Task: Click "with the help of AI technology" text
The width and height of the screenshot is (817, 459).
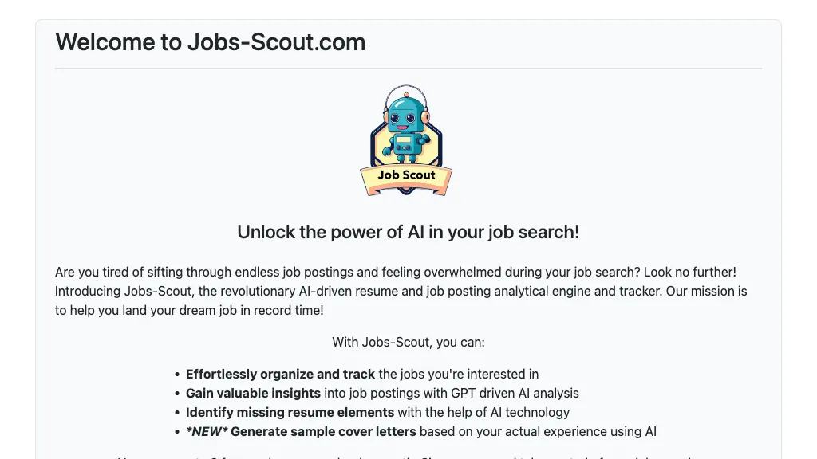Action: (483, 412)
